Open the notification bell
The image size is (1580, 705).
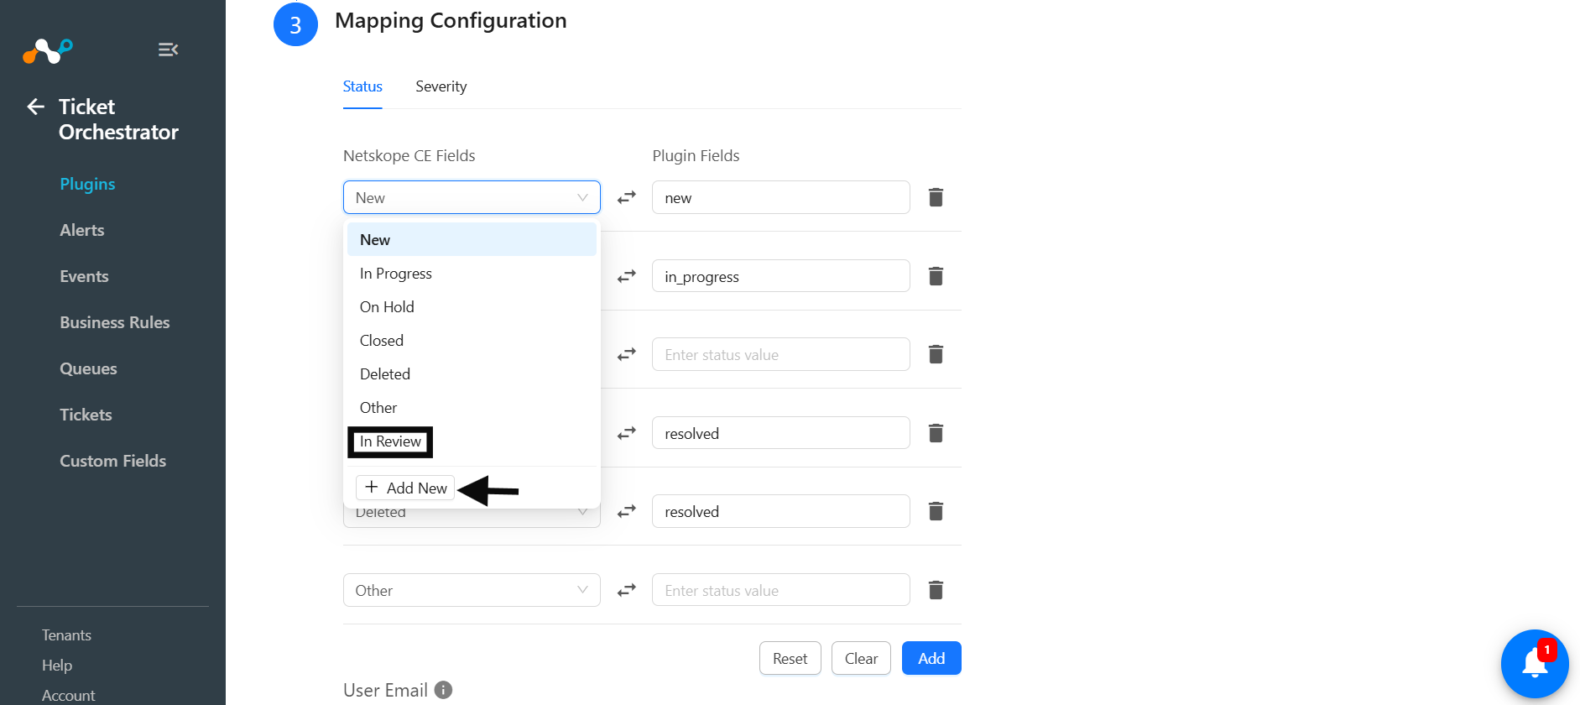(x=1535, y=663)
